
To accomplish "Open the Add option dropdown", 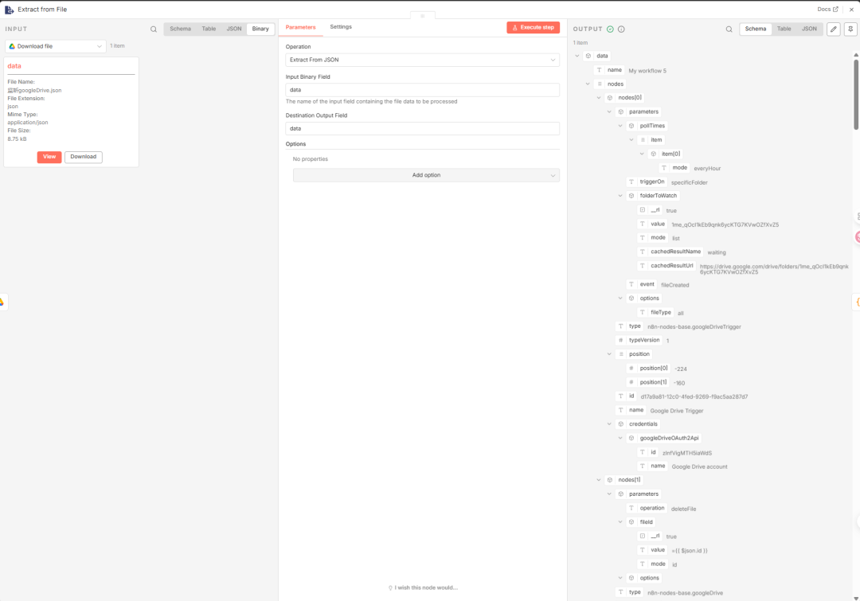I will click(x=426, y=175).
